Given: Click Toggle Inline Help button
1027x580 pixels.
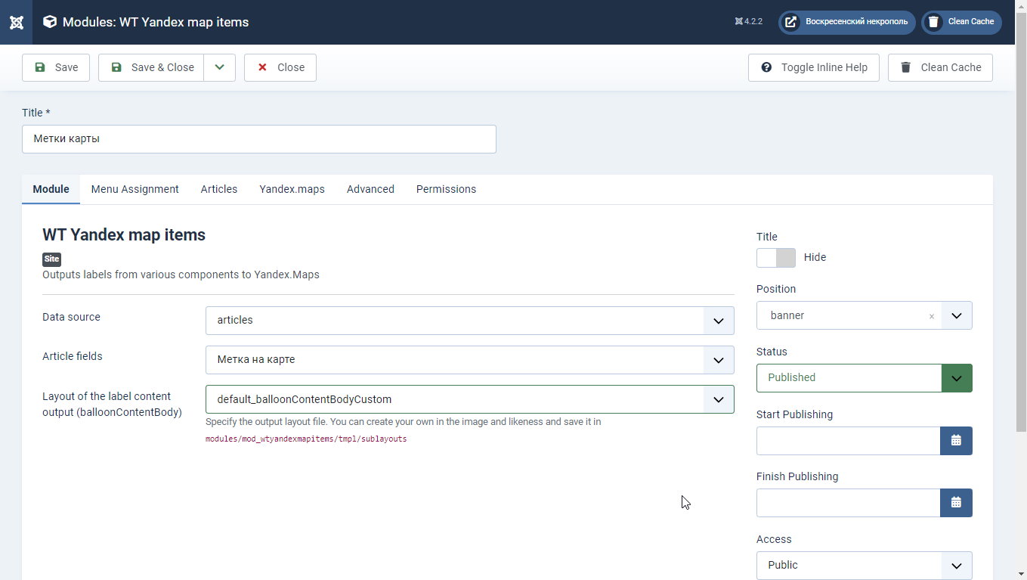Looking at the screenshot, I should click(814, 67).
